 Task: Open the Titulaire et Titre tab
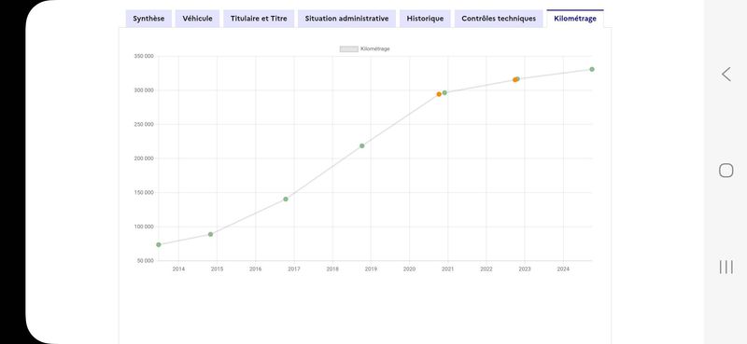tap(259, 19)
